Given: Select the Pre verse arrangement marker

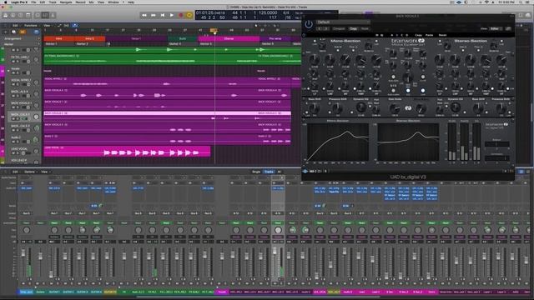Looking at the screenshot, I should (x=276, y=39).
